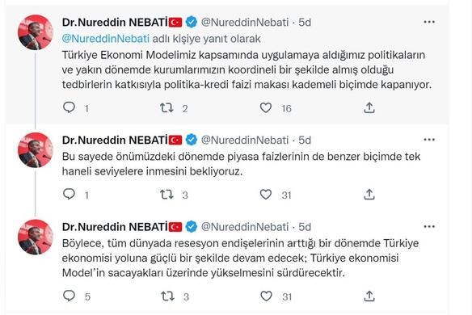Retweet the third tweet about resesyon endişeleri
The image size is (472, 315).
pyautogui.click(x=167, y=296)
